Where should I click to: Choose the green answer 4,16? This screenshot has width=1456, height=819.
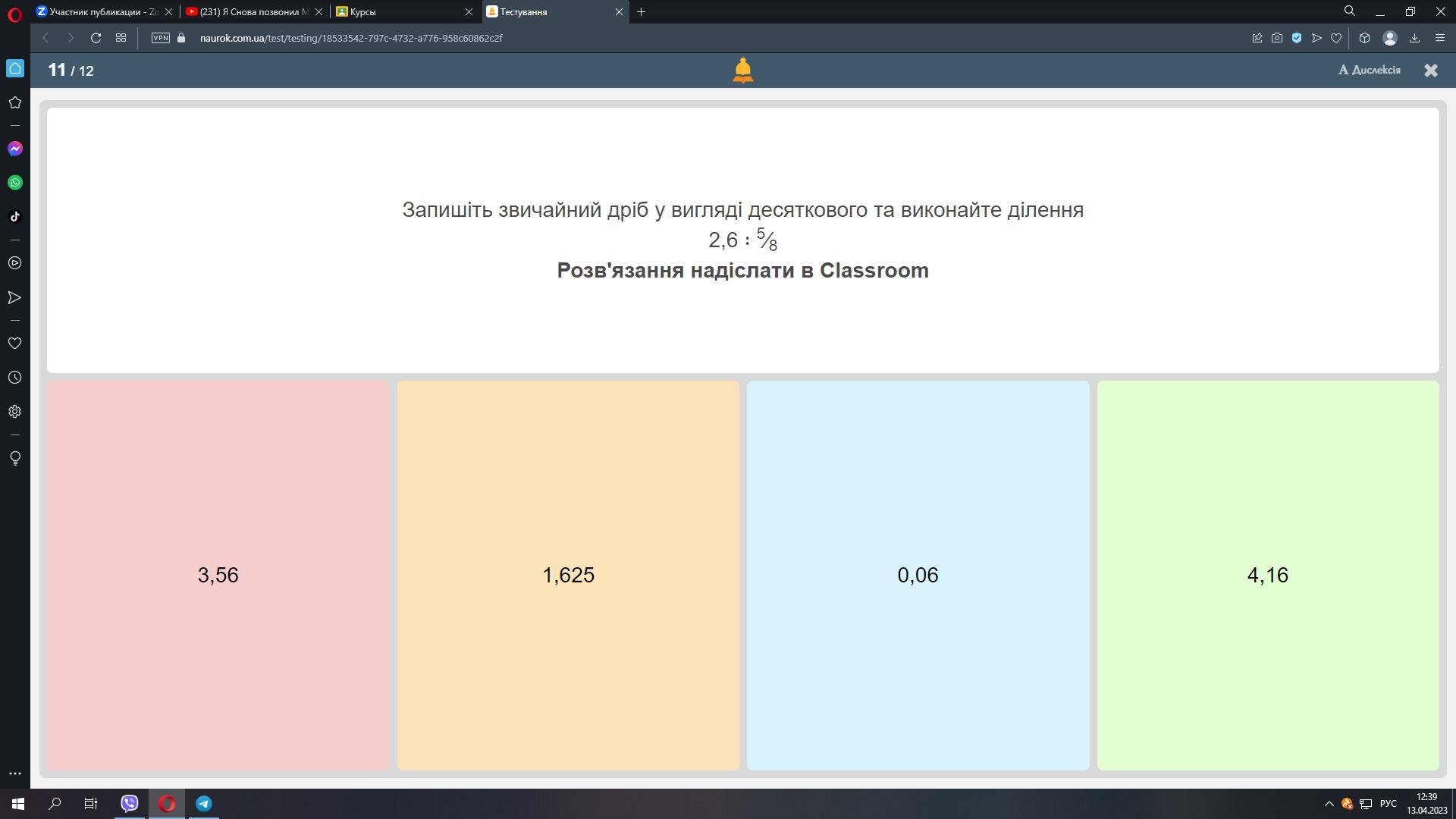(x=1267, y=575)
